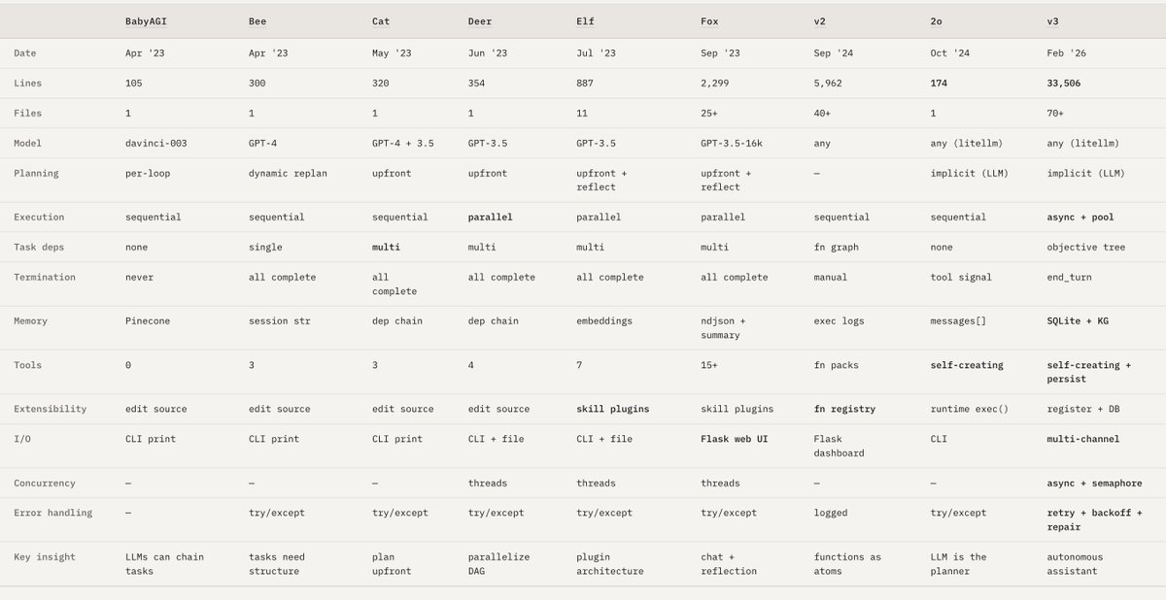Click the Error handling row label
The height and width of the screenshot is (600, 1166).
(53, 513)
